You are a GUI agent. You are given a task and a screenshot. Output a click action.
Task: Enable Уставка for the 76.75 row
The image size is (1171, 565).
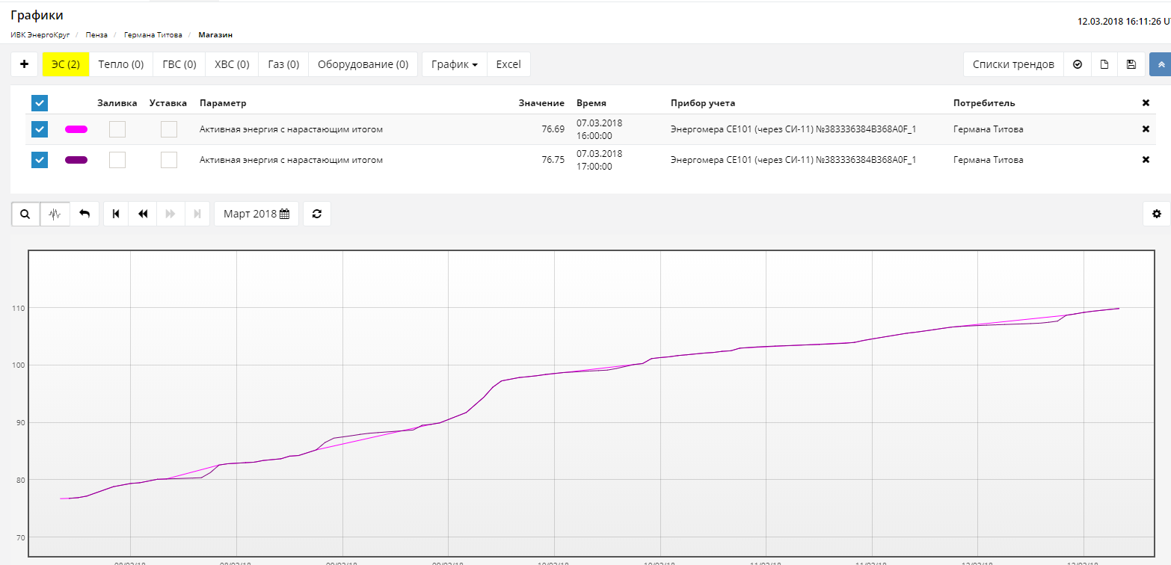pyautogui.click(x=169, y=160)
